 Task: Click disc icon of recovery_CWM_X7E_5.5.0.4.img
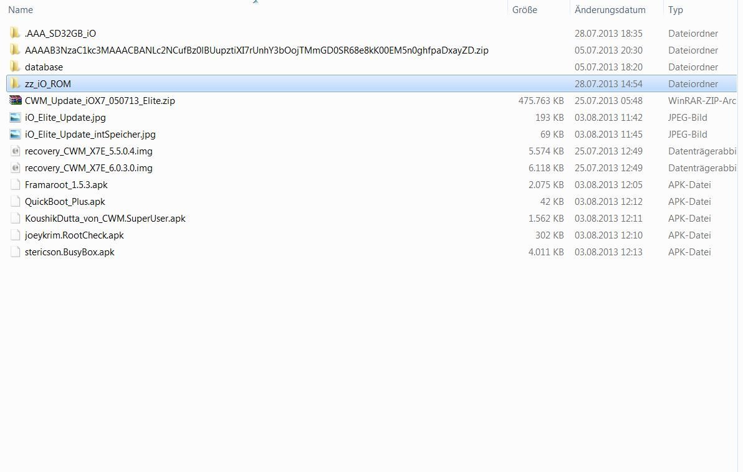click(x=15, y=151)
